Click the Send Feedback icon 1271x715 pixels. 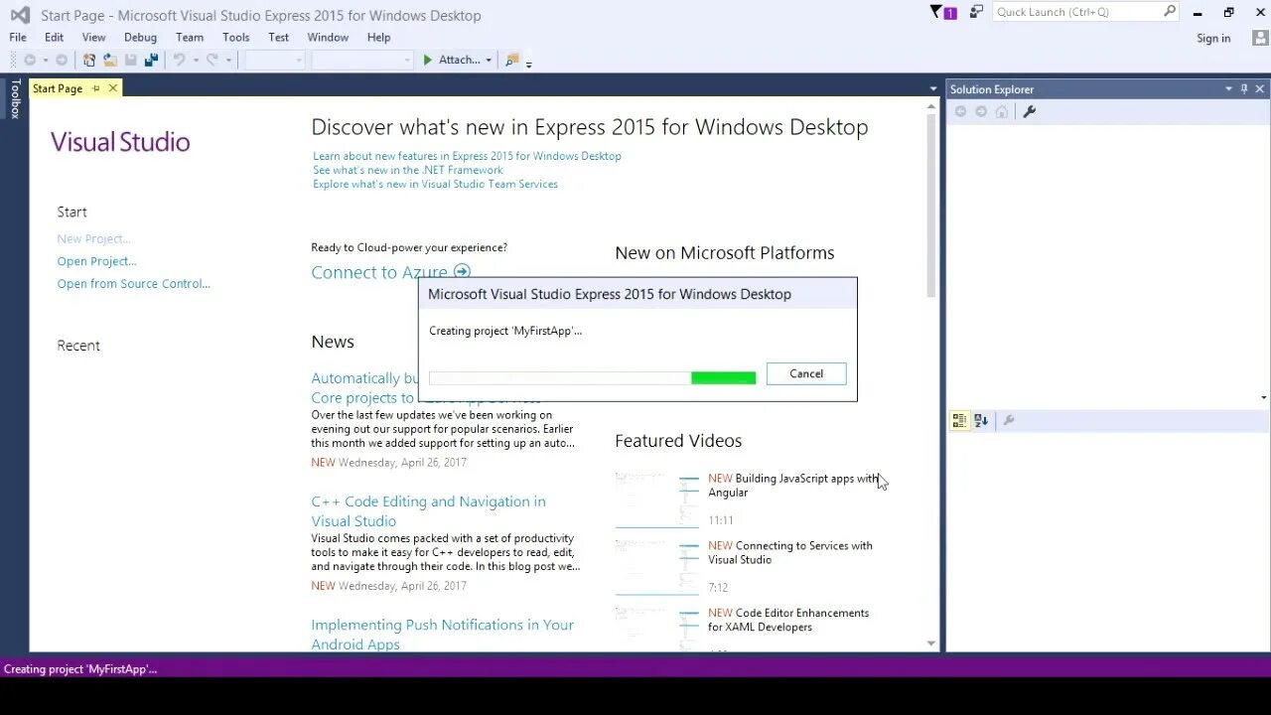(977, 12)
